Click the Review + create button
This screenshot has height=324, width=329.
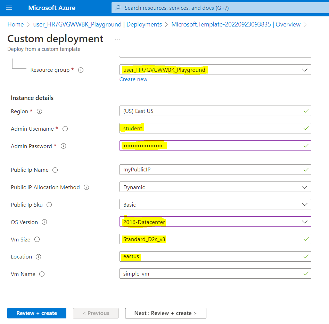coord(37,313)
